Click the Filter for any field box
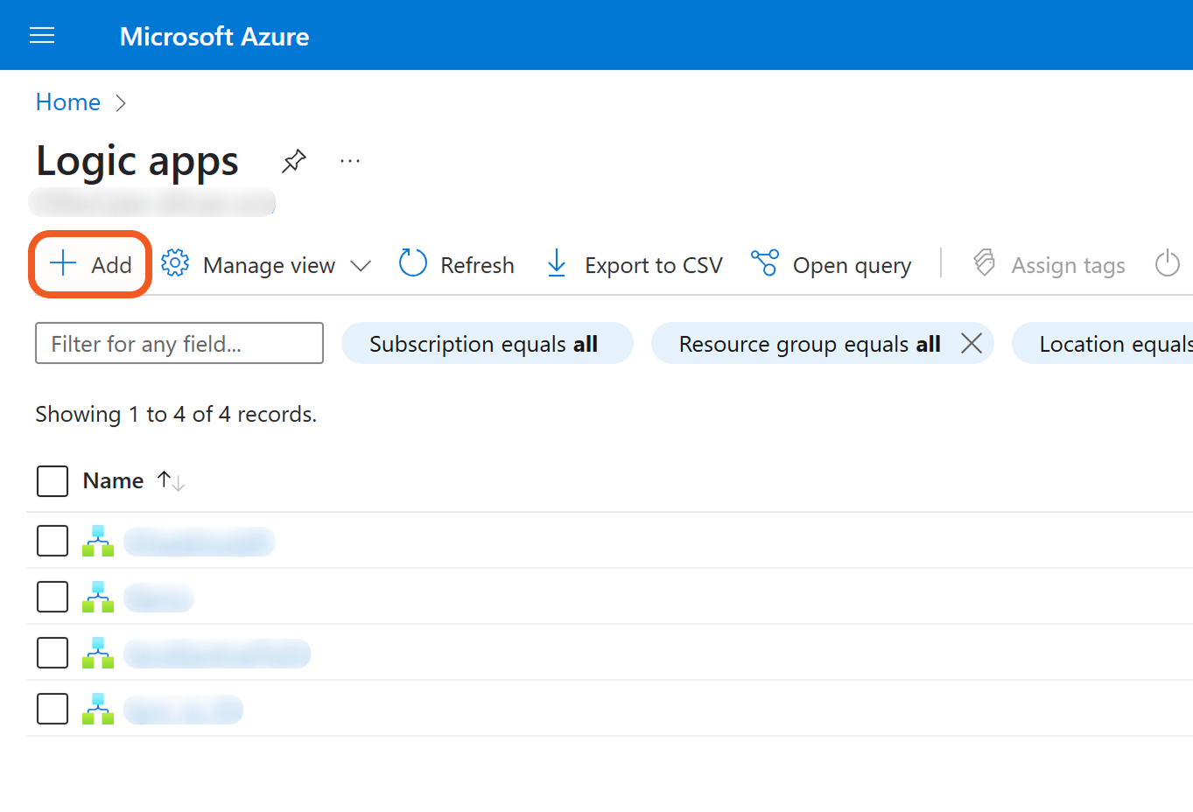The height and width of the screenshot is (812, 1193). point(179,344)
